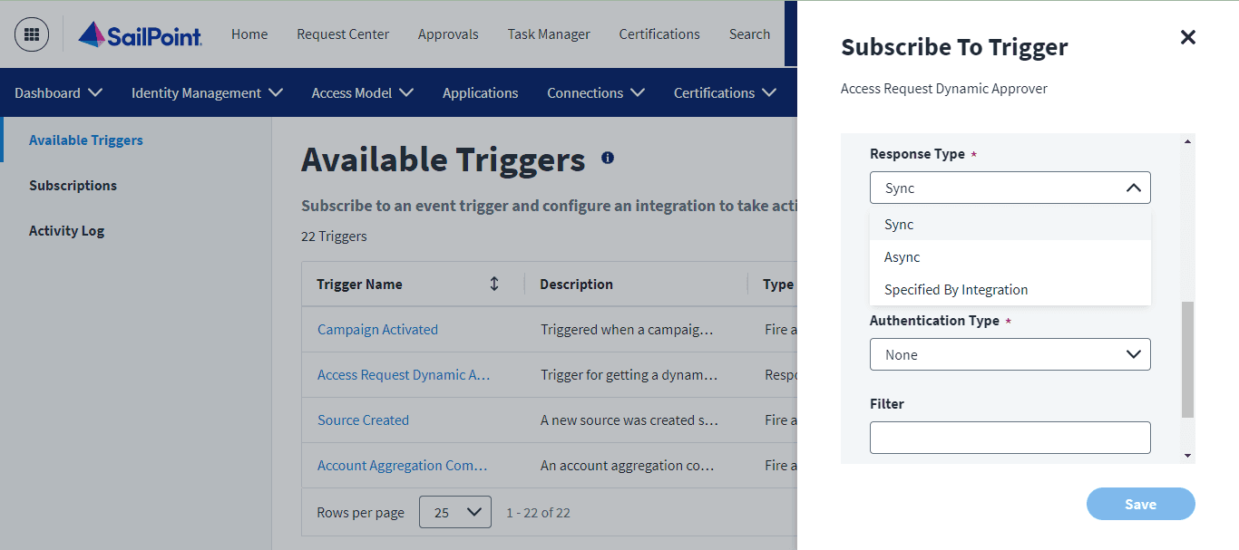The image size is (1239, 550).
Task: Open the Authentication Type dropdown
Action: (x=1133, y=354)
